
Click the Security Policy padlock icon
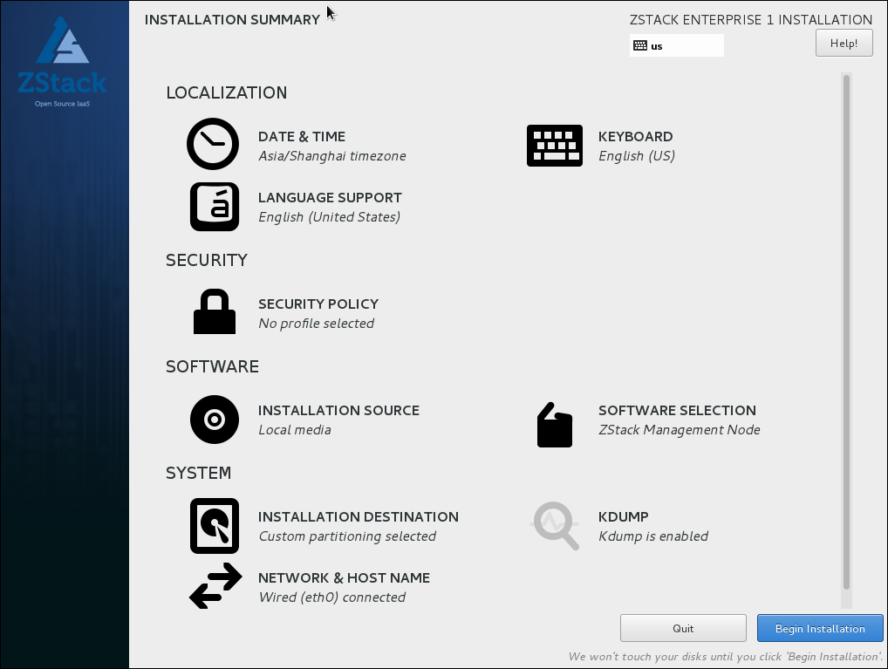pyautogui.click(x=215, y=311)
